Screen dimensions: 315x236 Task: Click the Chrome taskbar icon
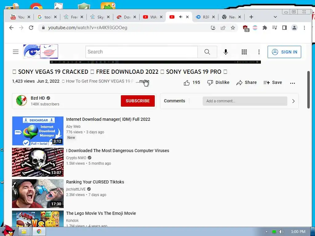tap(39, 232)
